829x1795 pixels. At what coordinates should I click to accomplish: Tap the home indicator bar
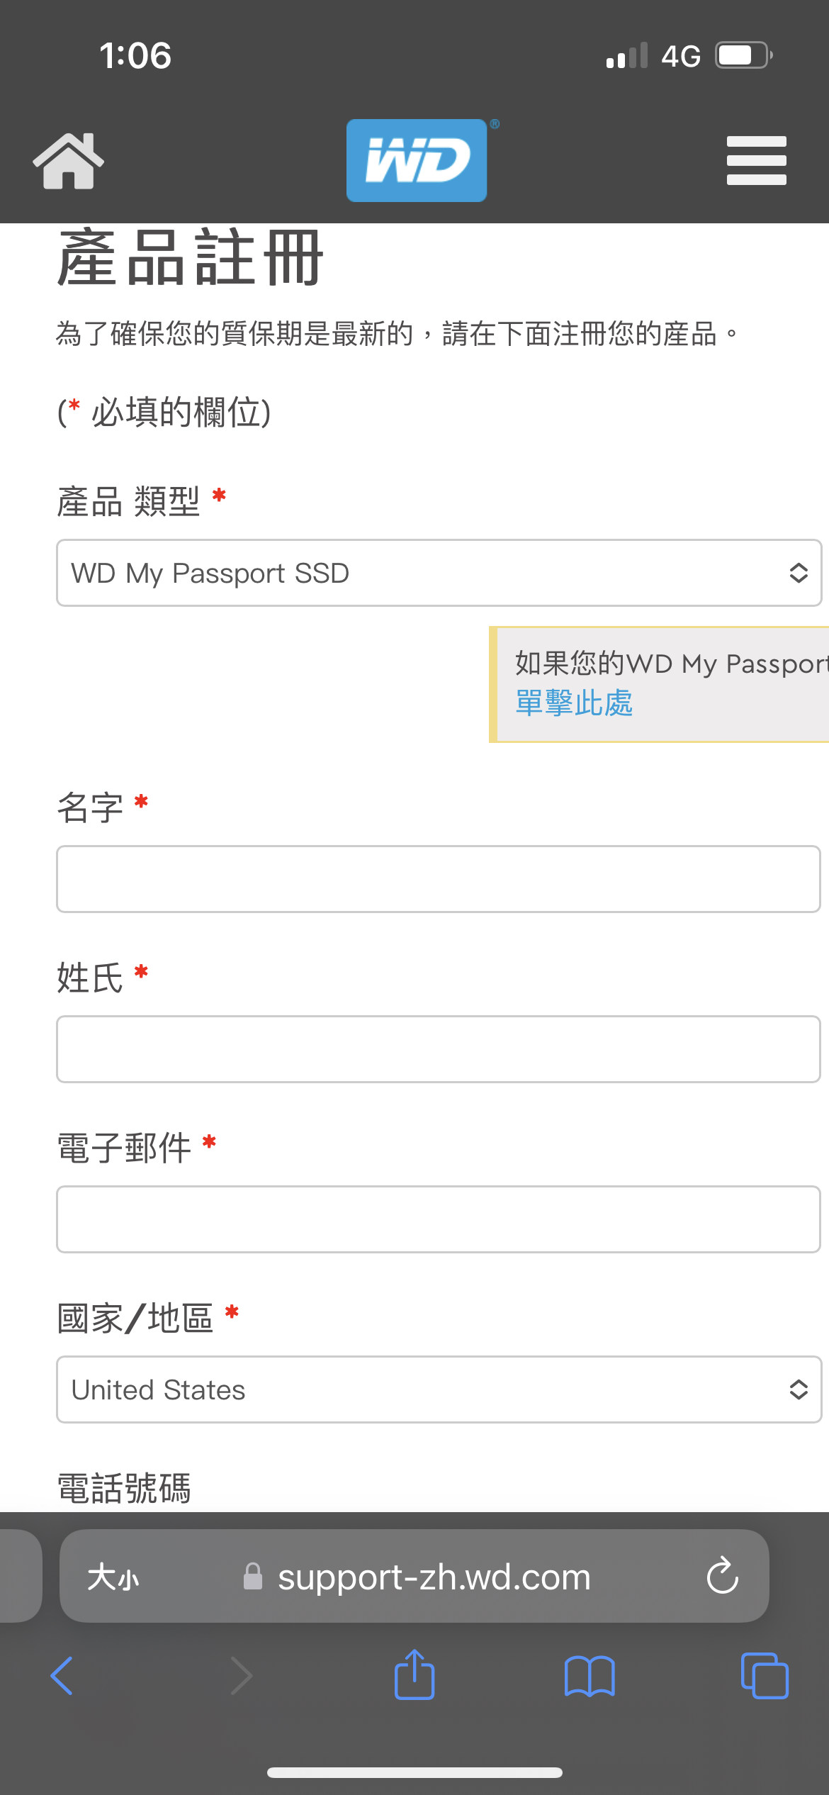tap(414, 1772)
